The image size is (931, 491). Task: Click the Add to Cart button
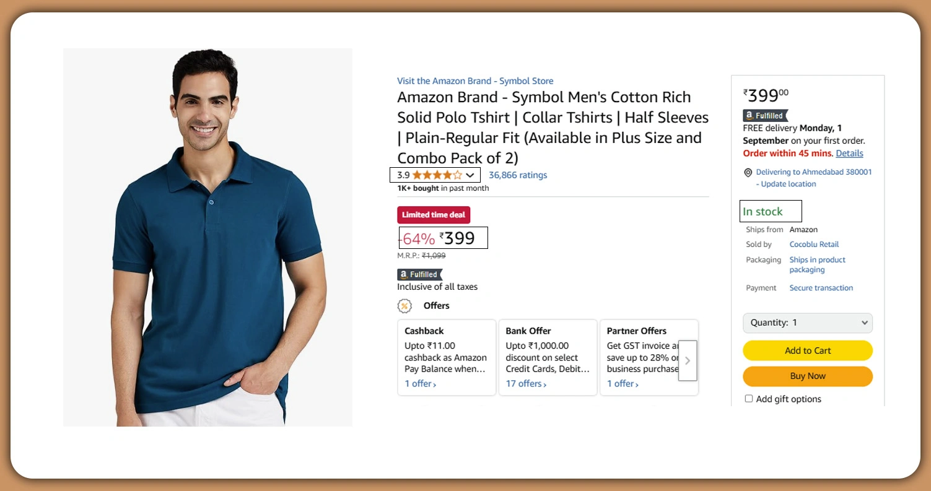[807, 350]
